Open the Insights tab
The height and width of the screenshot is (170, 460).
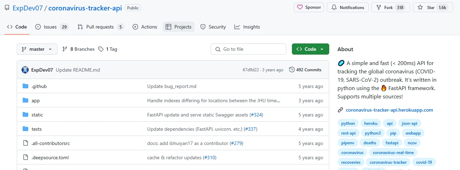coord(247,27)
